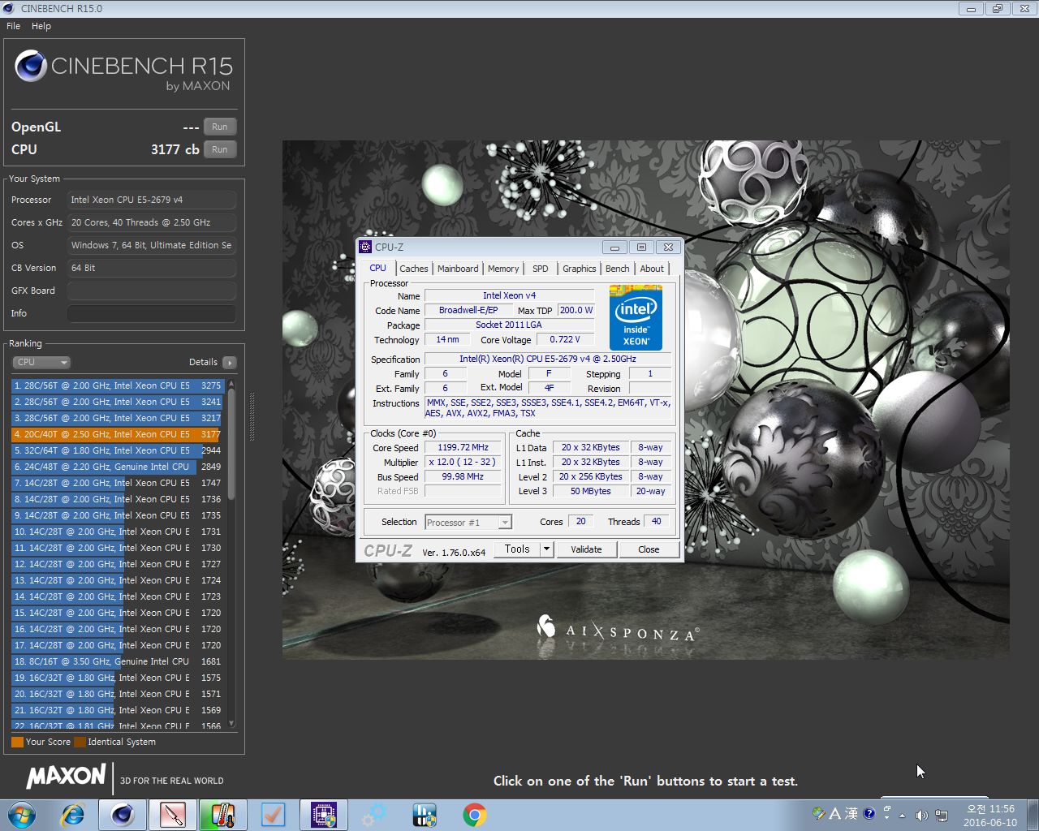
Task: Open the Processor #1 selection dropdown
Action: (468, 522)
